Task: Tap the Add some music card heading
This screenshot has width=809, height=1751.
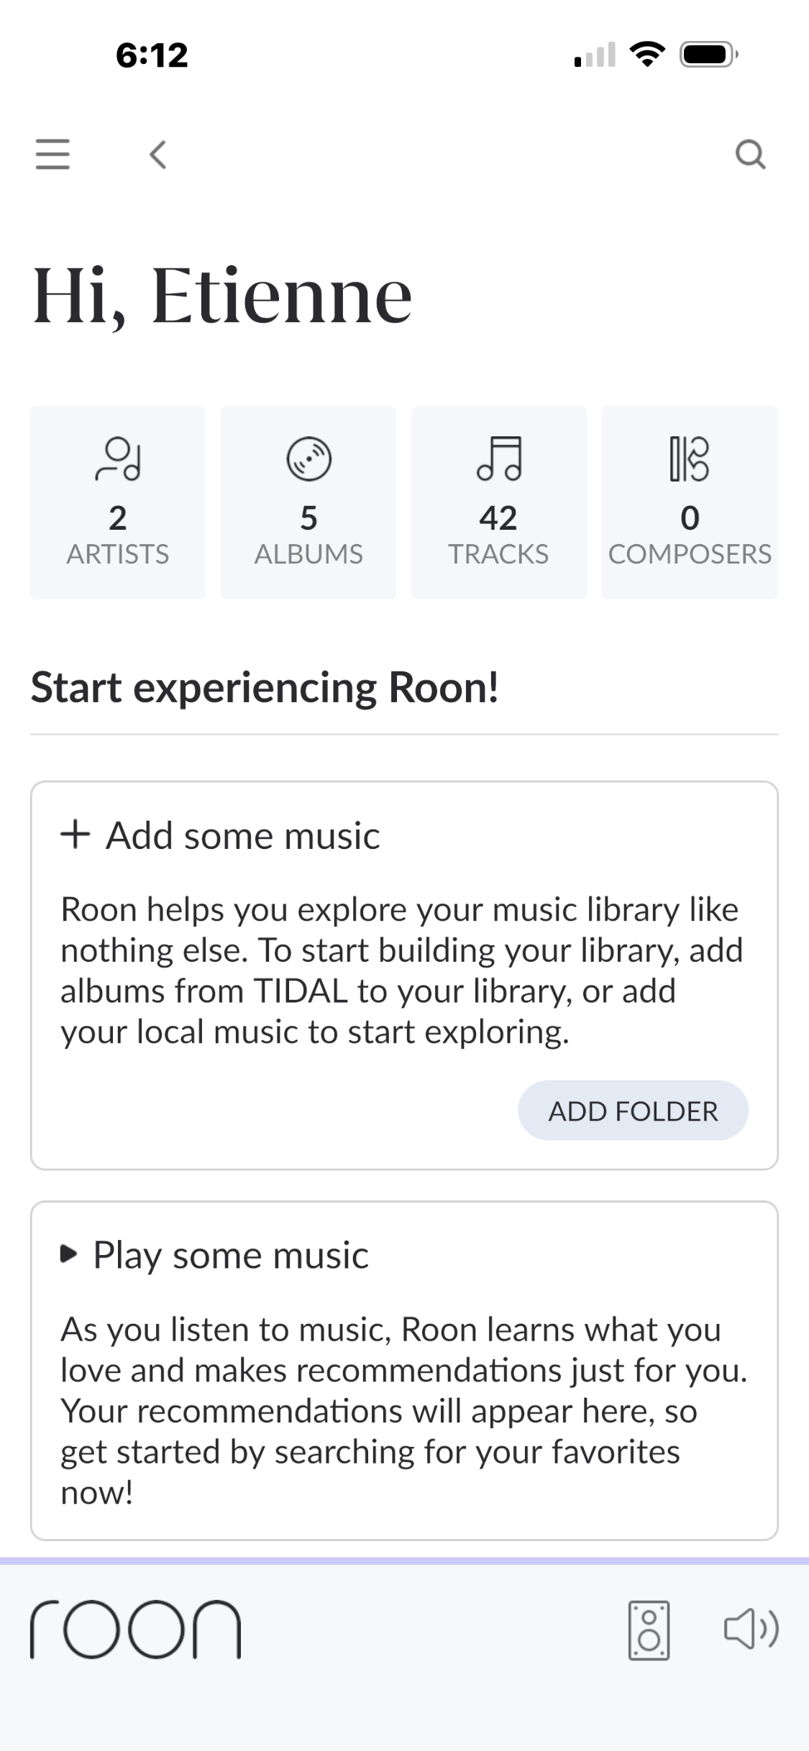Action: (x=243, y=835)
